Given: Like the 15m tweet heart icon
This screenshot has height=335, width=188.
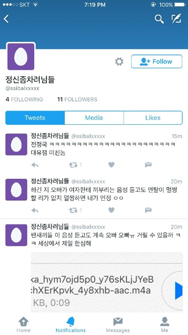Looking at the screenshot, I should pos(111,165).
